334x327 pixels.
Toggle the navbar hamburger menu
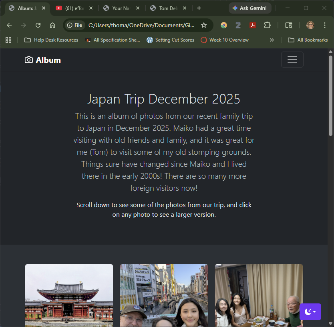click(x=292, y=59)
